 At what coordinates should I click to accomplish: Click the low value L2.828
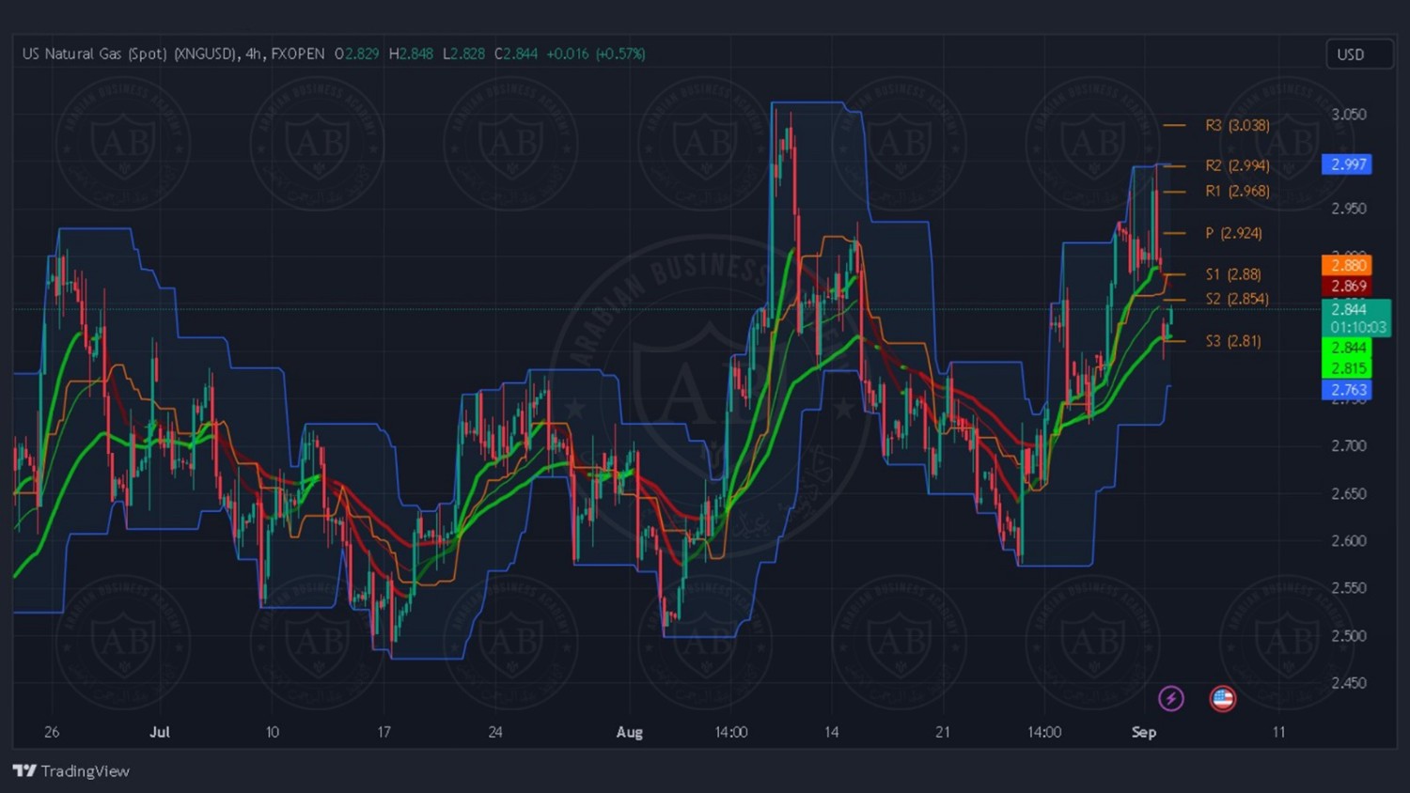pos(463,54)
